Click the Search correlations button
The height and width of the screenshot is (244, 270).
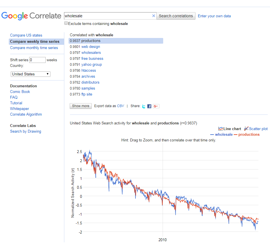pos(176,16)
